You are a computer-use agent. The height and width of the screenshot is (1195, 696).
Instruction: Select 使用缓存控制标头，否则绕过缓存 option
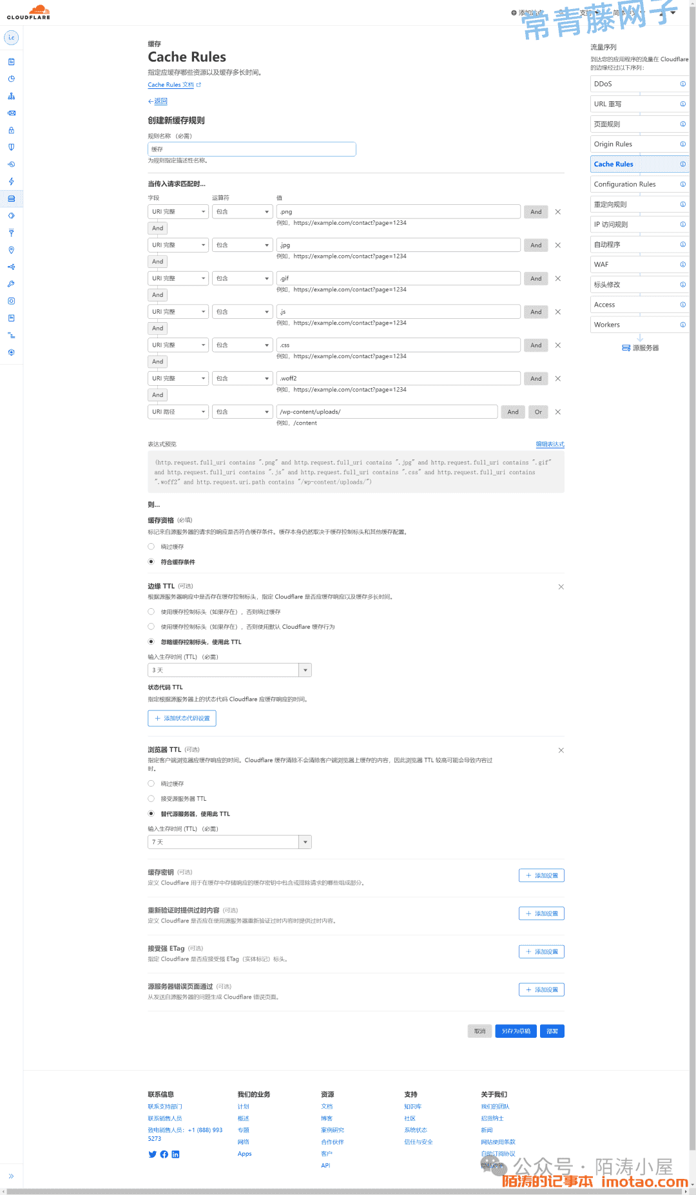coord(151,612)
